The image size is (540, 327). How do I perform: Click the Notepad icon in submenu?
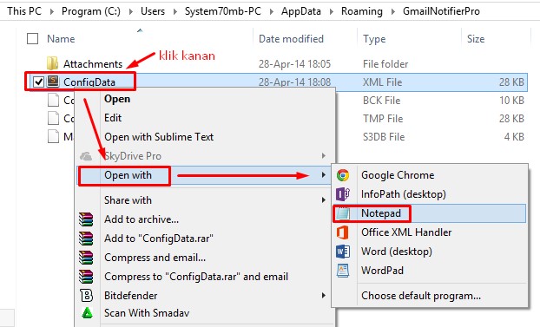[343, 213]
